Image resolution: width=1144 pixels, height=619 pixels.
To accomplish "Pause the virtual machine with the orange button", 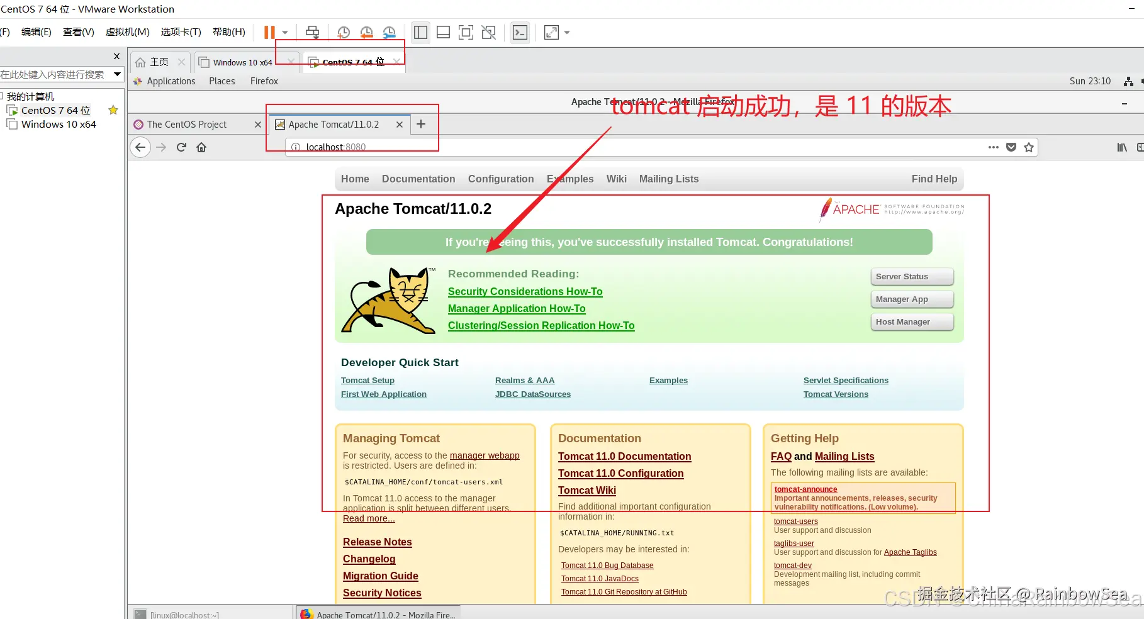I will pos(269,33).
